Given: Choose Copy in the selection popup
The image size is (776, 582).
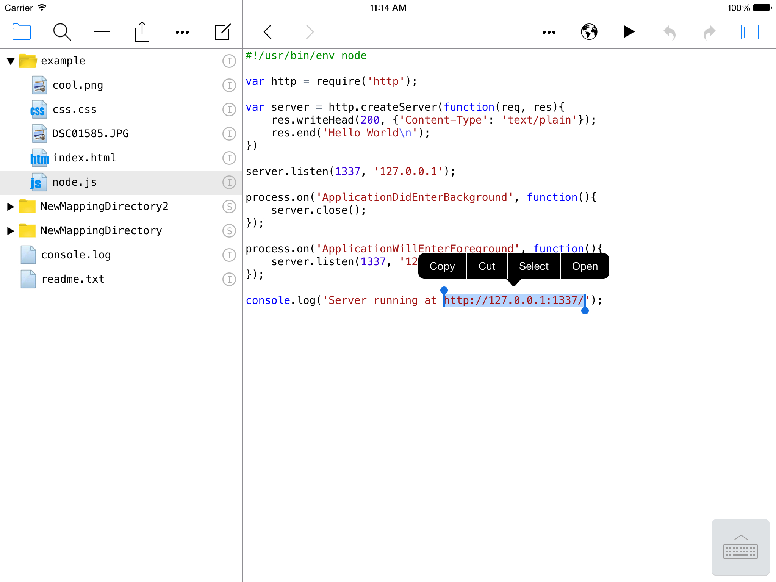Looking at the screenshot, I should 442,266.
